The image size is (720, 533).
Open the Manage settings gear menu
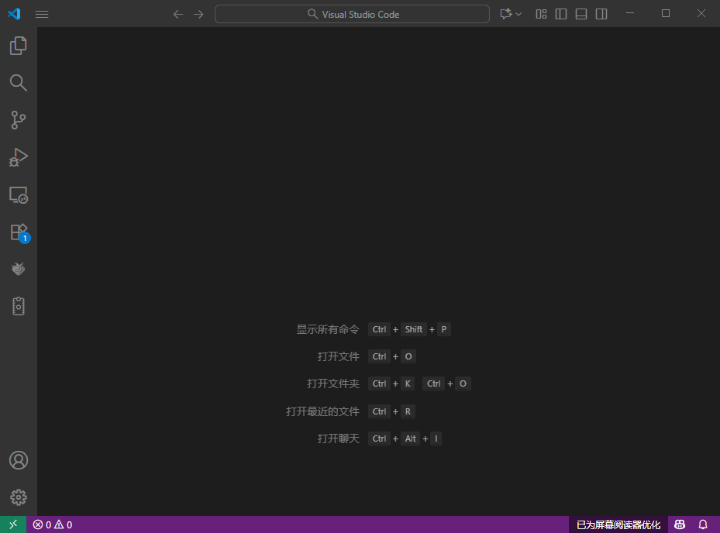pos(18,497)
